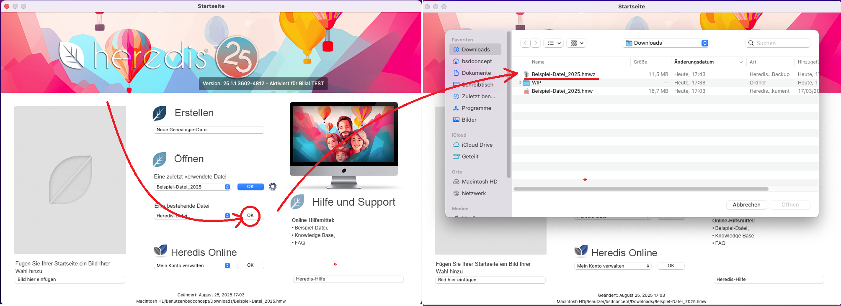The image size is (841, 306).
Task: Open the Downloads location pop-up menu
Action: pyautogui.click(x=665, y=43)
